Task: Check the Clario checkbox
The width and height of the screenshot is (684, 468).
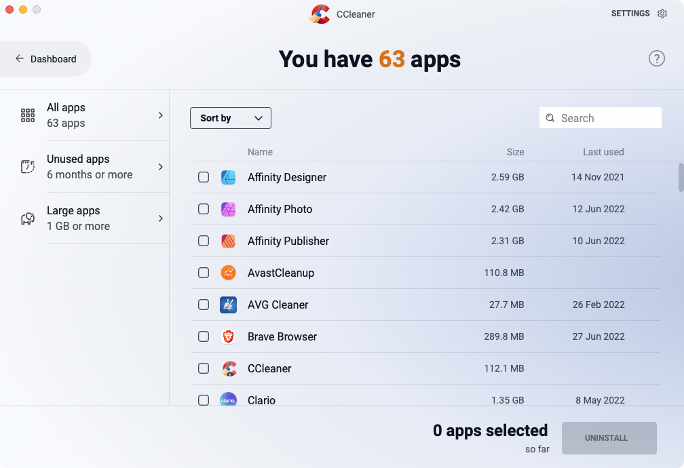Action: [204, 400]
